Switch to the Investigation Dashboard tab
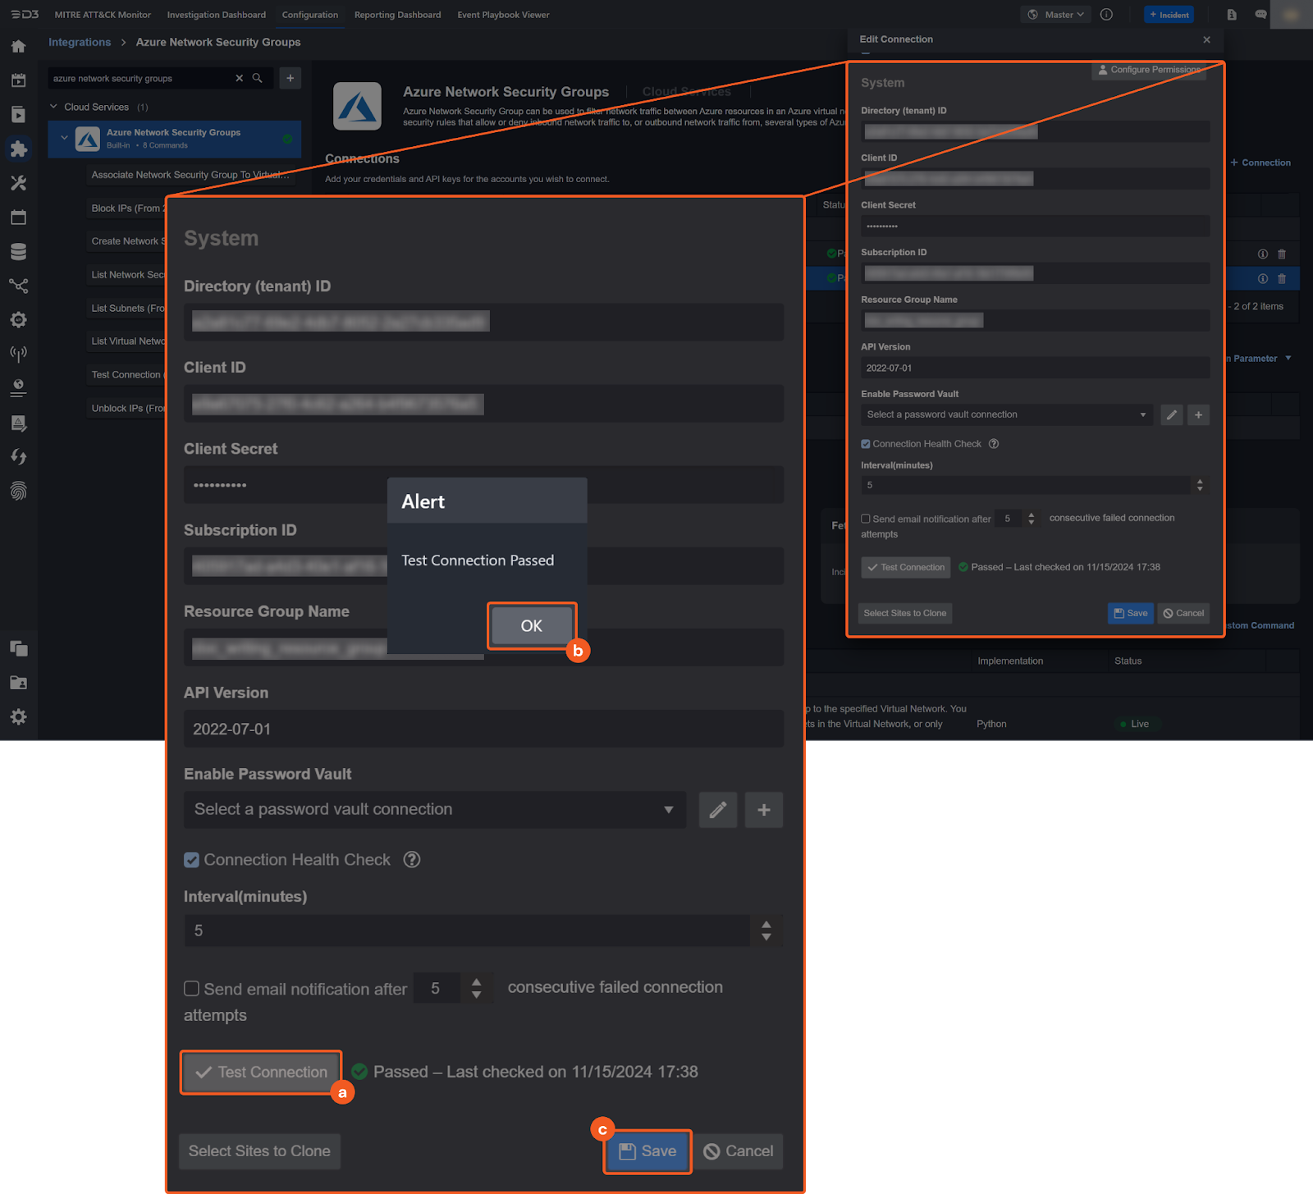 (x=217, y=15)
